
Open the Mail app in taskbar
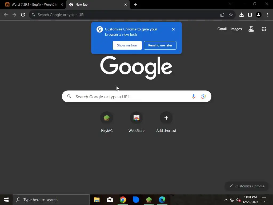[110, 200]
